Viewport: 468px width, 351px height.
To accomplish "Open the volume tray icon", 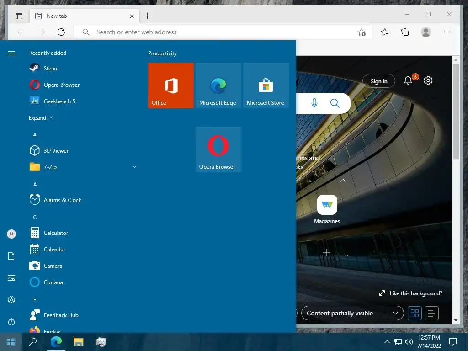I will click(x=409, y=342).
